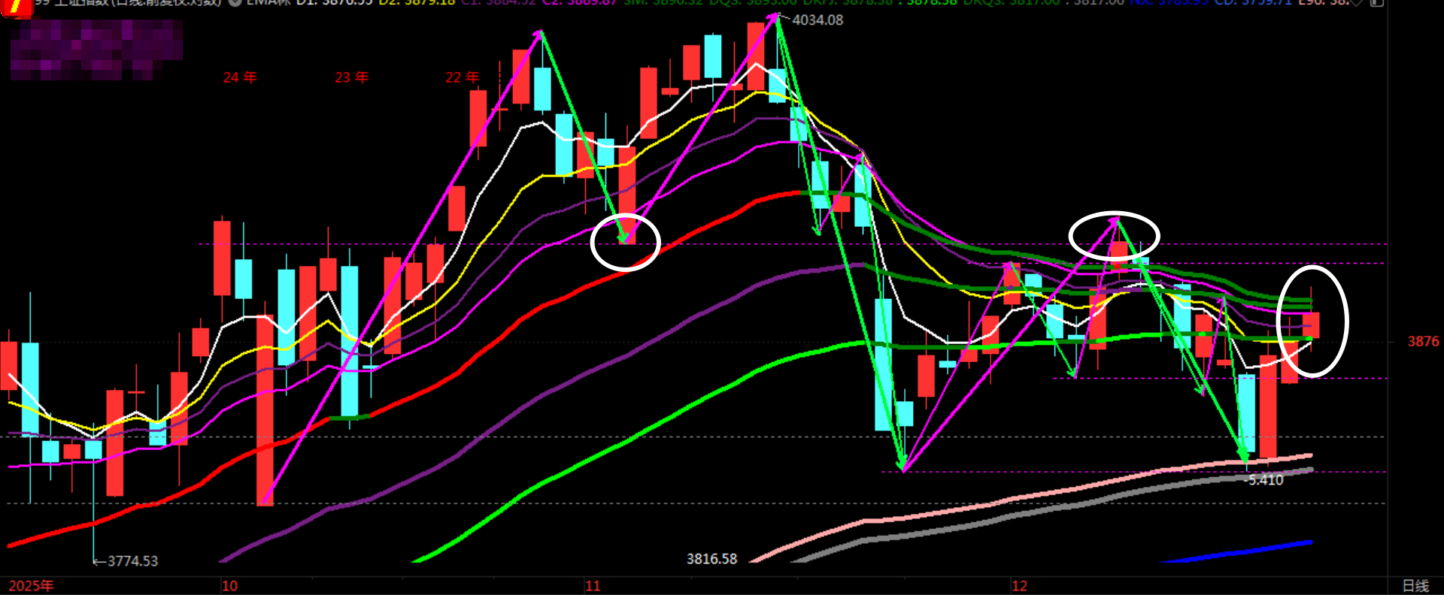Select the 4034.08 high price label
1444x595 pixels.
click(x=818, y=20)
